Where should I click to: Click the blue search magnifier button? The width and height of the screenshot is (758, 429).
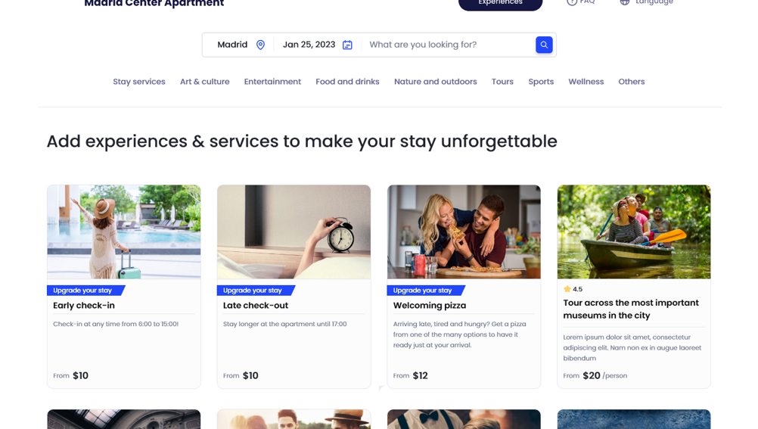click(x=544, y=45)
